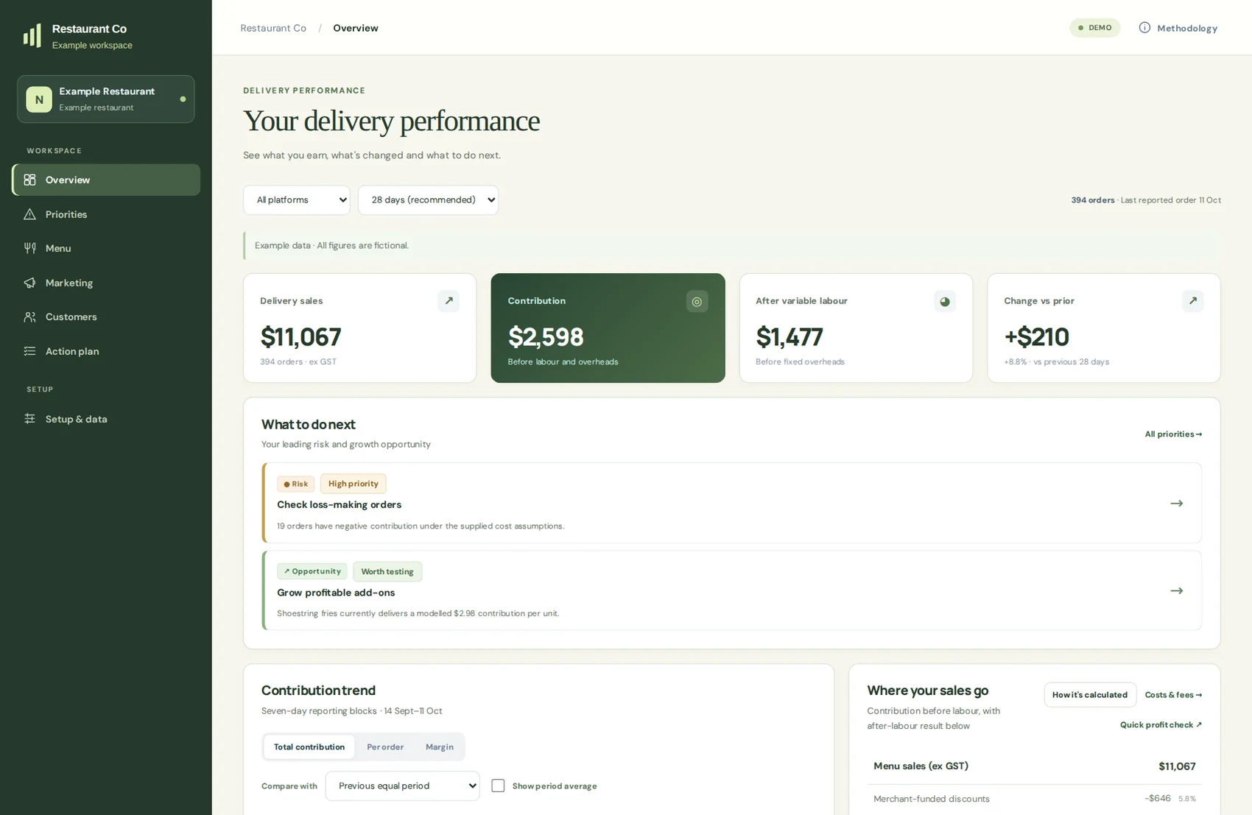1252x815 pixels.
Task: Click the arrow icon on Change vs prior card
Action: pyautogui.click(x=1192, y=301)
